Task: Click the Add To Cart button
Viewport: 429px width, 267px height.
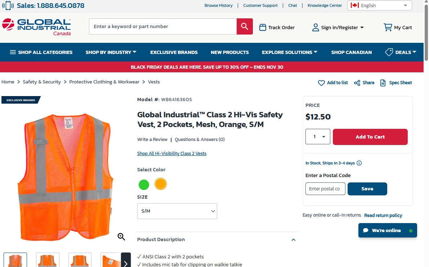Action: click(370, 137)
